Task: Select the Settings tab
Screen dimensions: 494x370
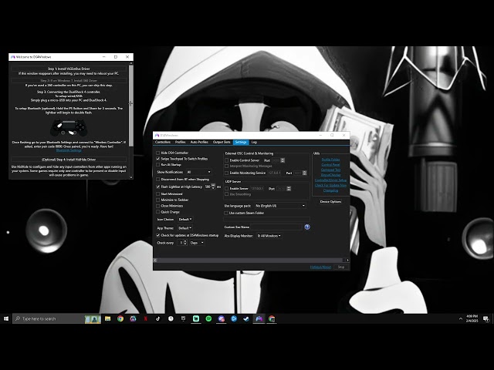Action: click(241, 142)
